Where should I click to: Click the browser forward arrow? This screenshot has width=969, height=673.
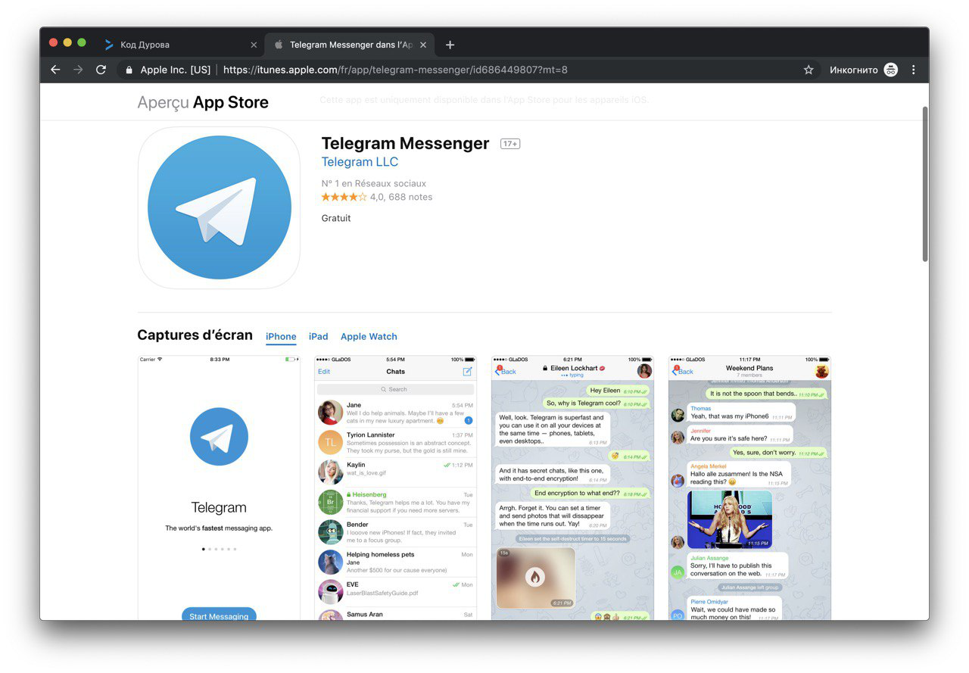(x=78, y=70)
